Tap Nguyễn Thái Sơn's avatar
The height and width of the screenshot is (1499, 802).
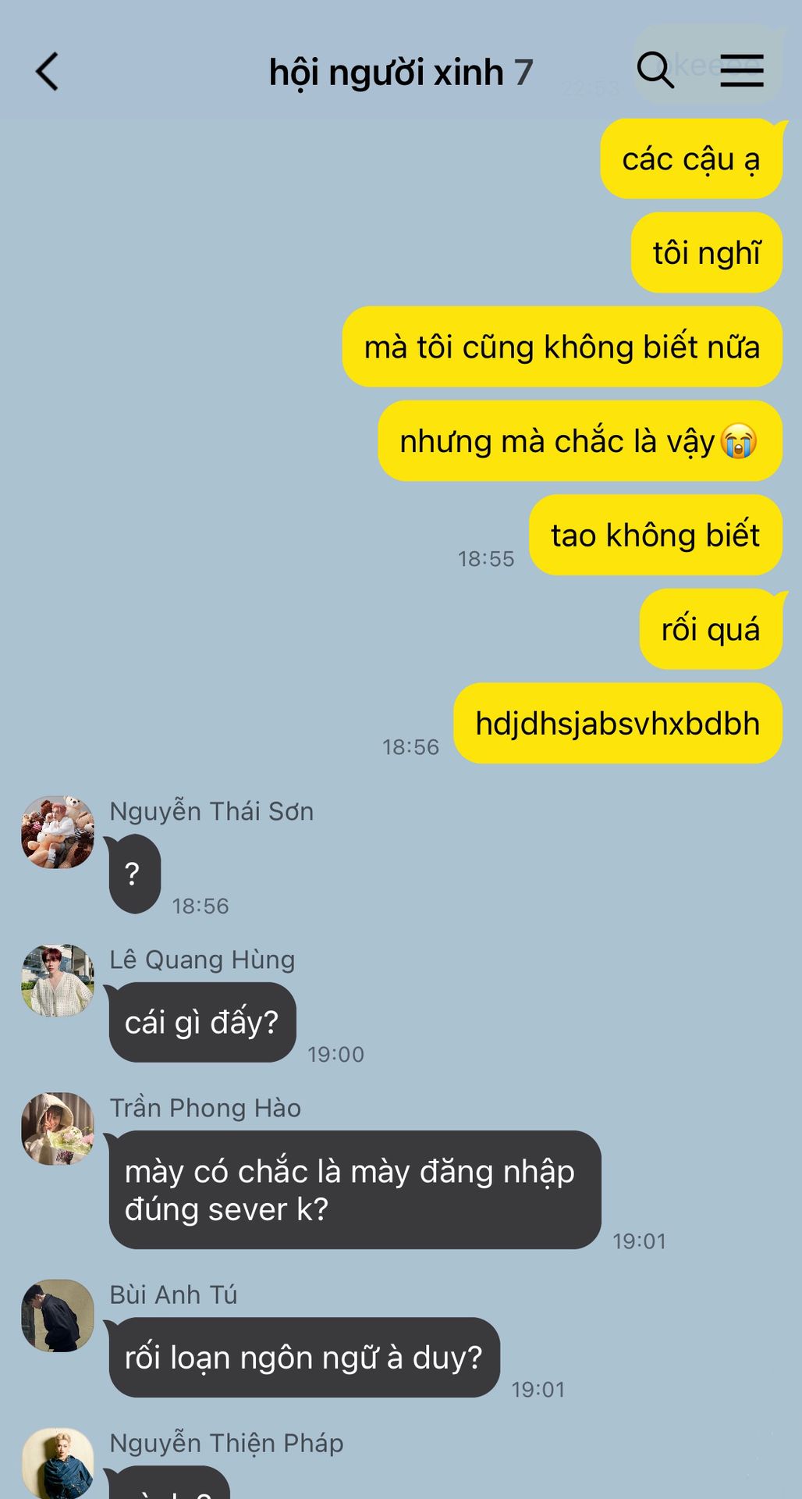click(58, 832)
